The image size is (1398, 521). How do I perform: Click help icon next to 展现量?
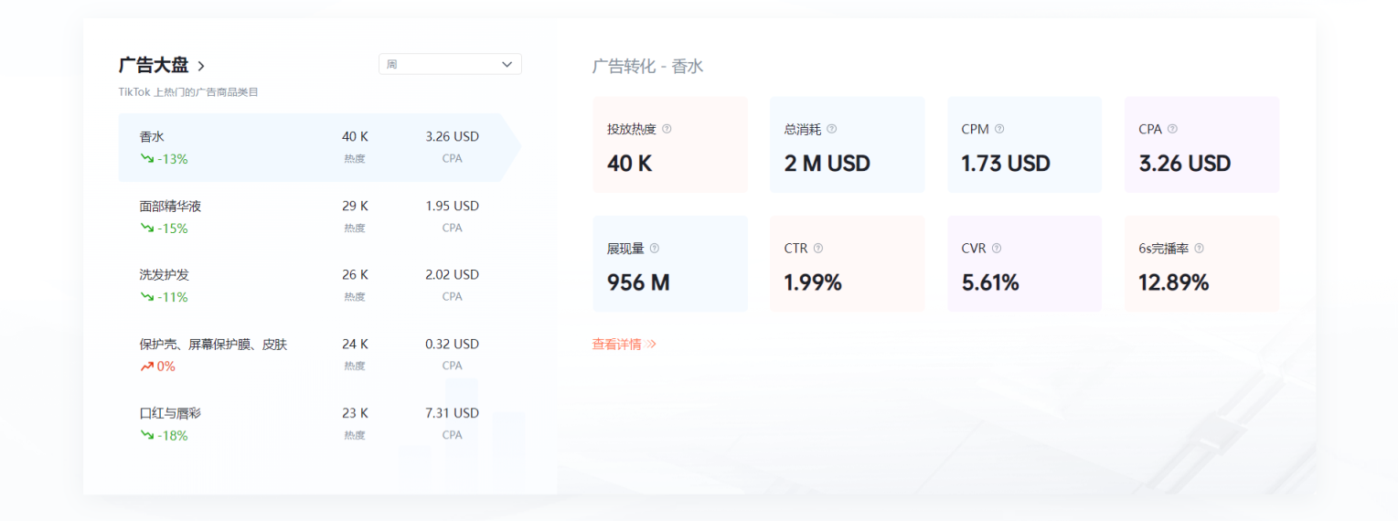[x=655, y=249]
